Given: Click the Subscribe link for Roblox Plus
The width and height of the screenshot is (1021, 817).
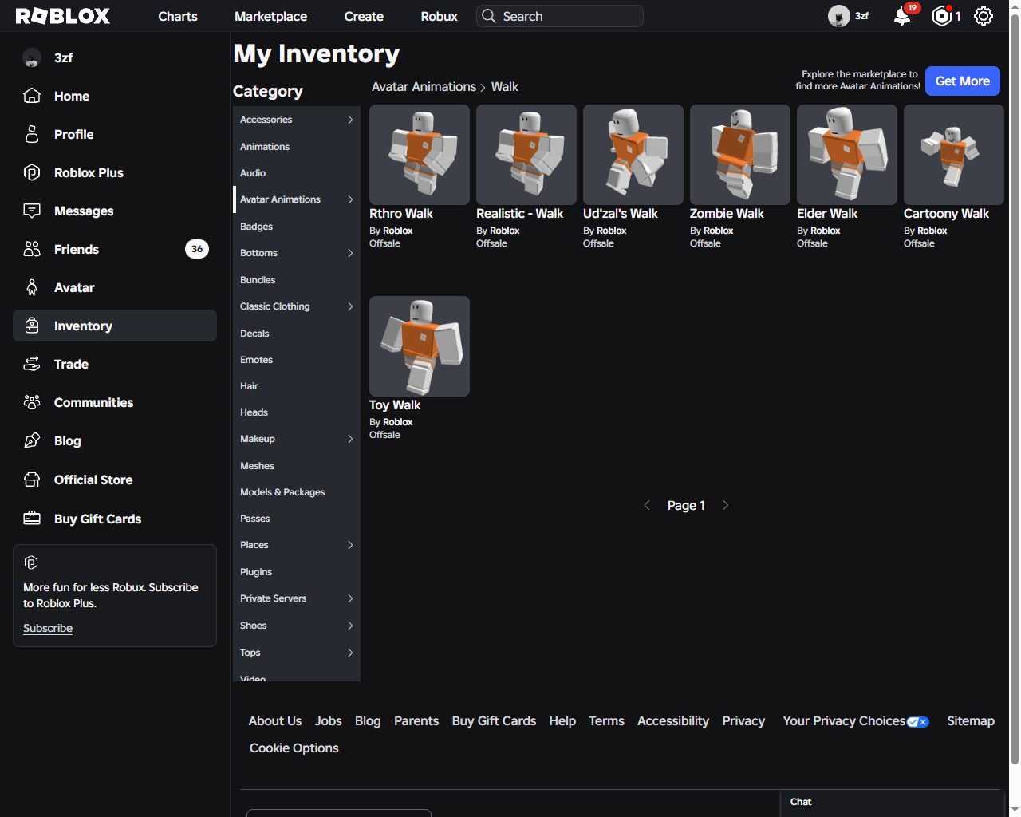Looking at the screenshot, I should coord(48,628).
